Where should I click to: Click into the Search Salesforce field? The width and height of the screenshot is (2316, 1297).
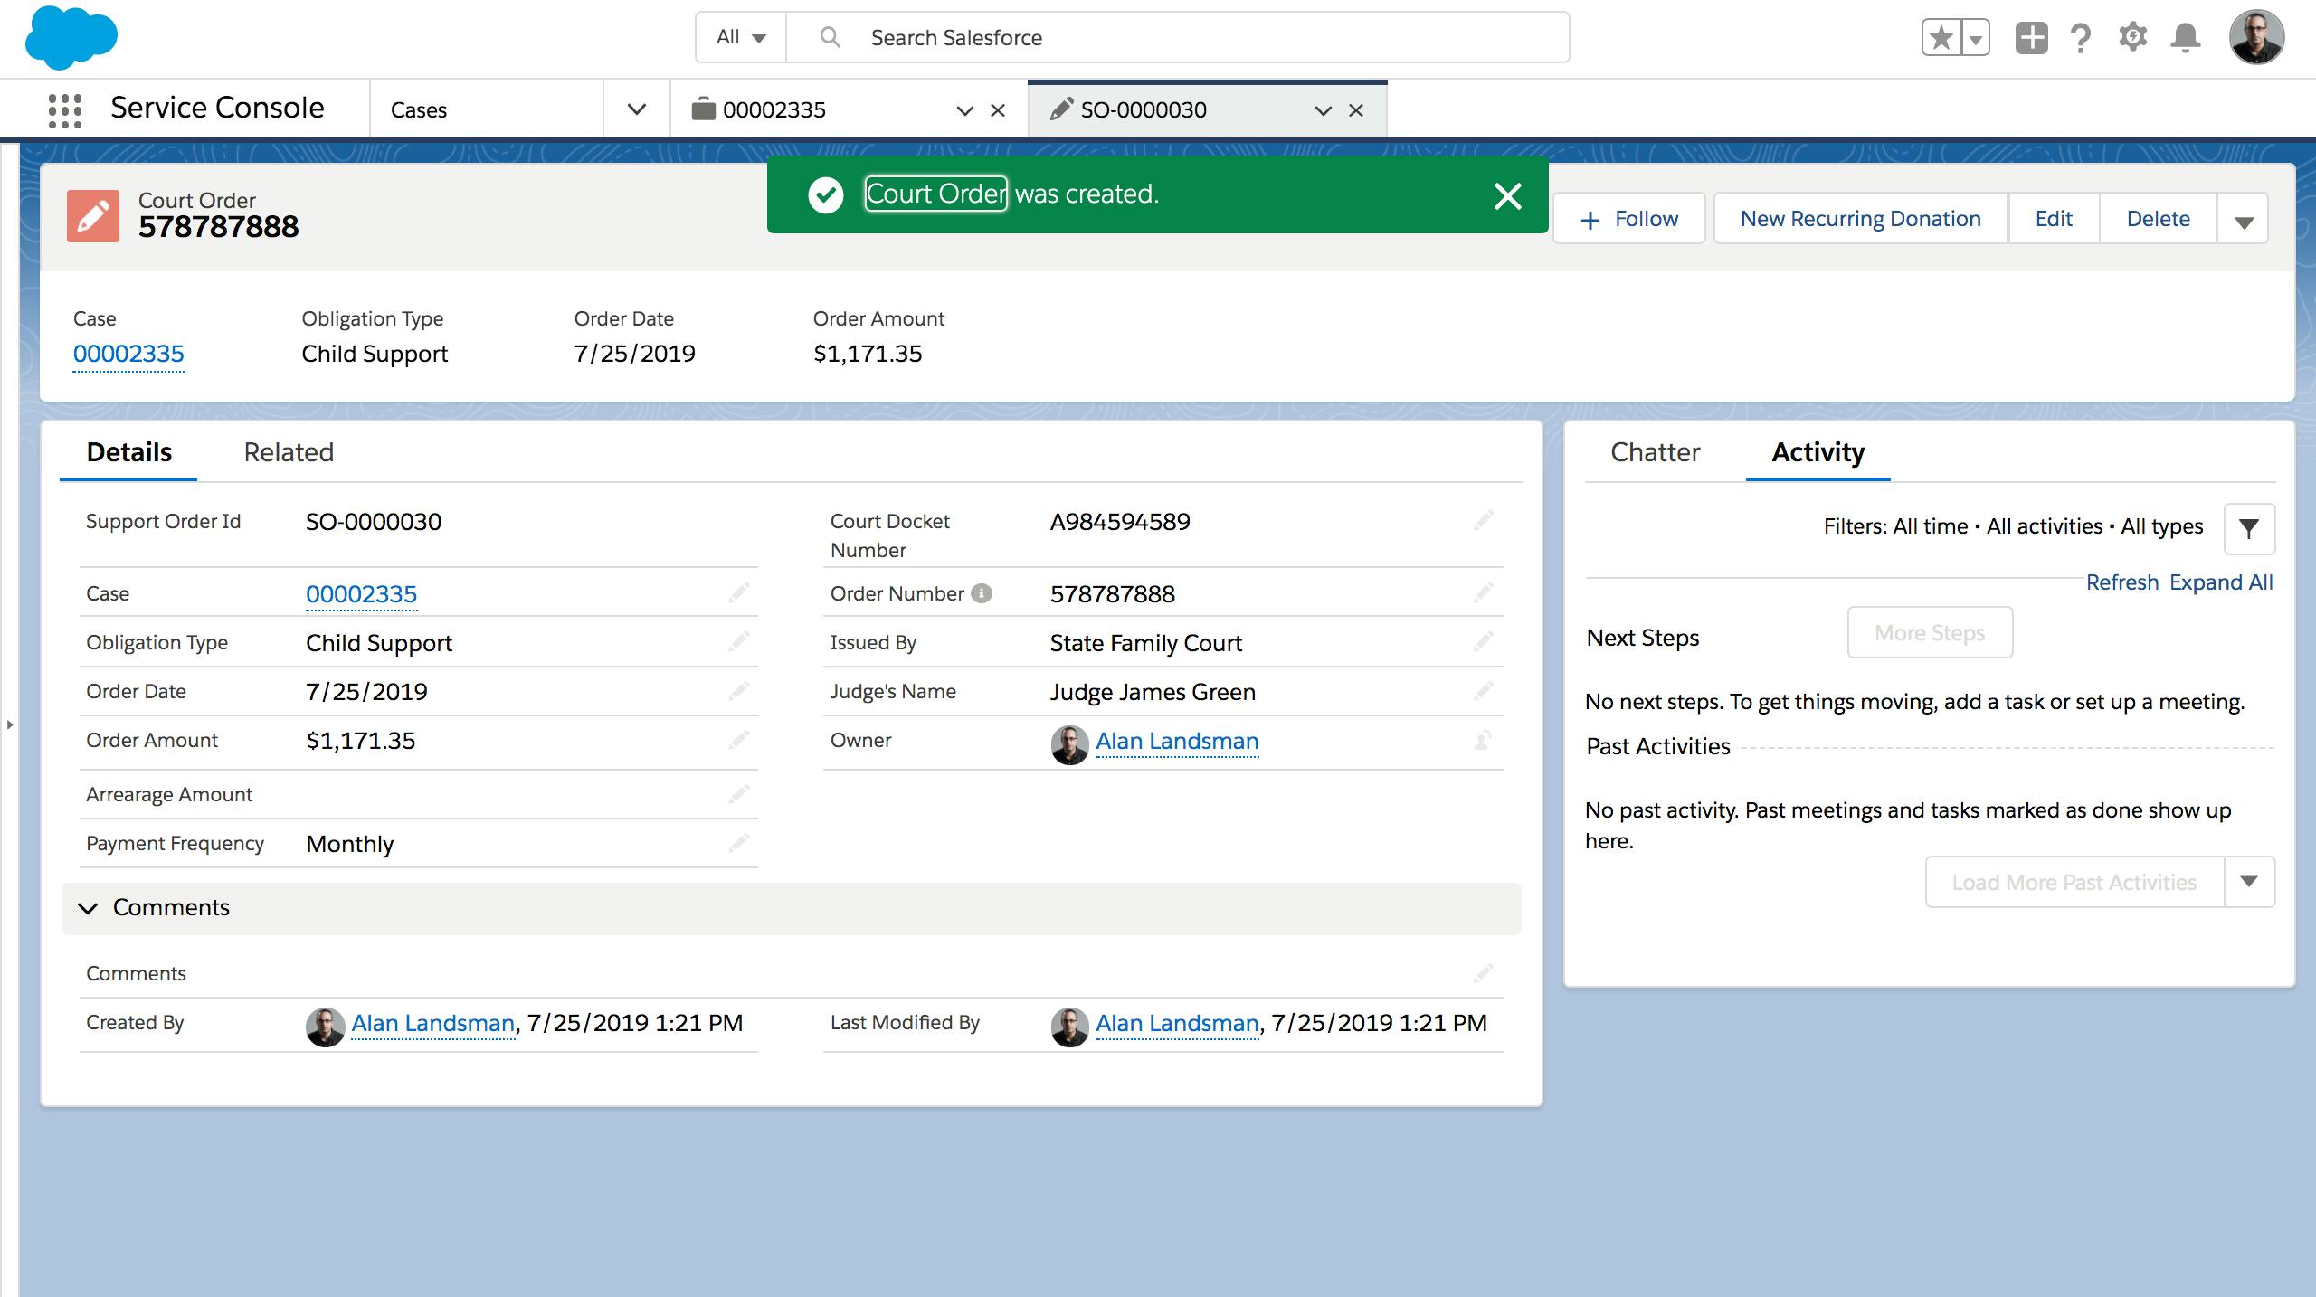pyautogui.click(x=1176, y=38)
